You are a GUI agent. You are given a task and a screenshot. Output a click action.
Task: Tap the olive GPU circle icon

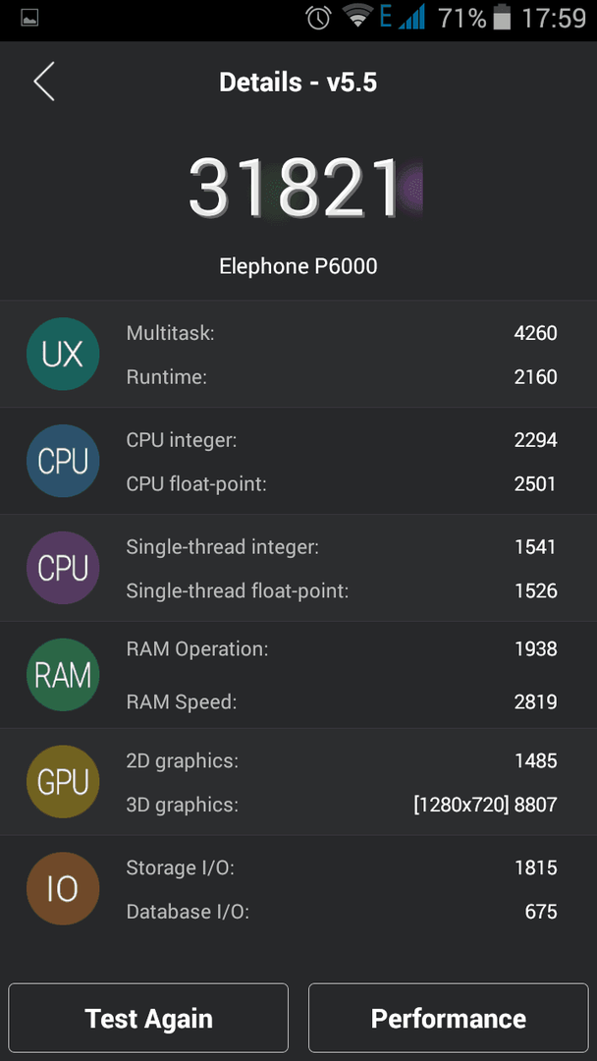[63, 783]
